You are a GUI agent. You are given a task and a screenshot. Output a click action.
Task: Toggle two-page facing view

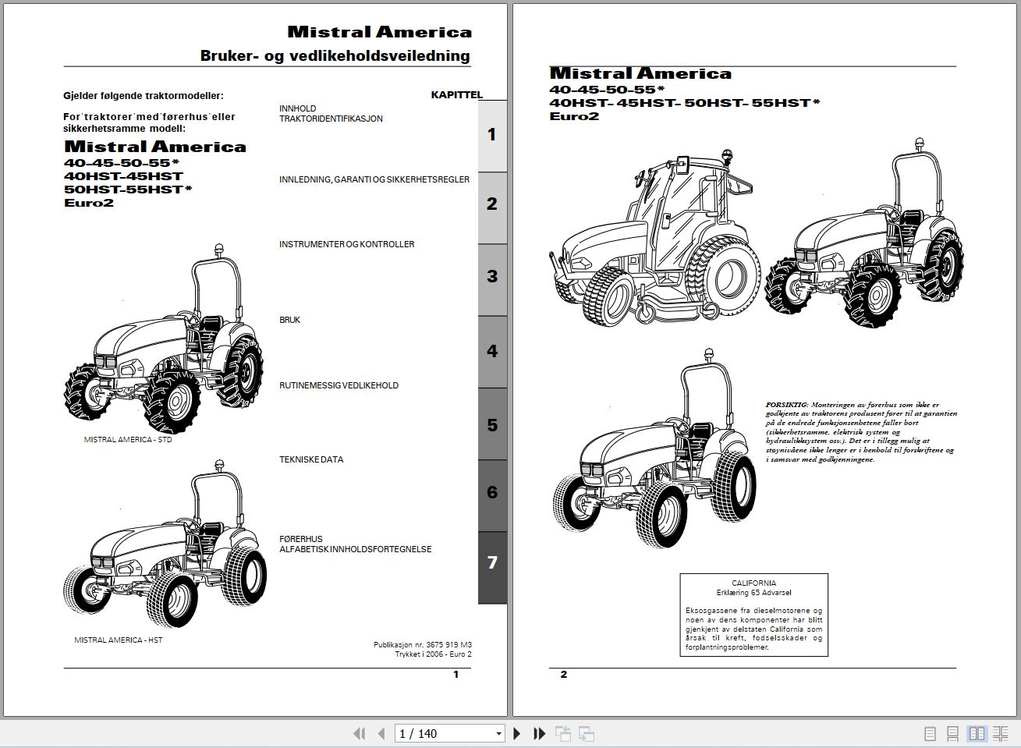point(977,734)
